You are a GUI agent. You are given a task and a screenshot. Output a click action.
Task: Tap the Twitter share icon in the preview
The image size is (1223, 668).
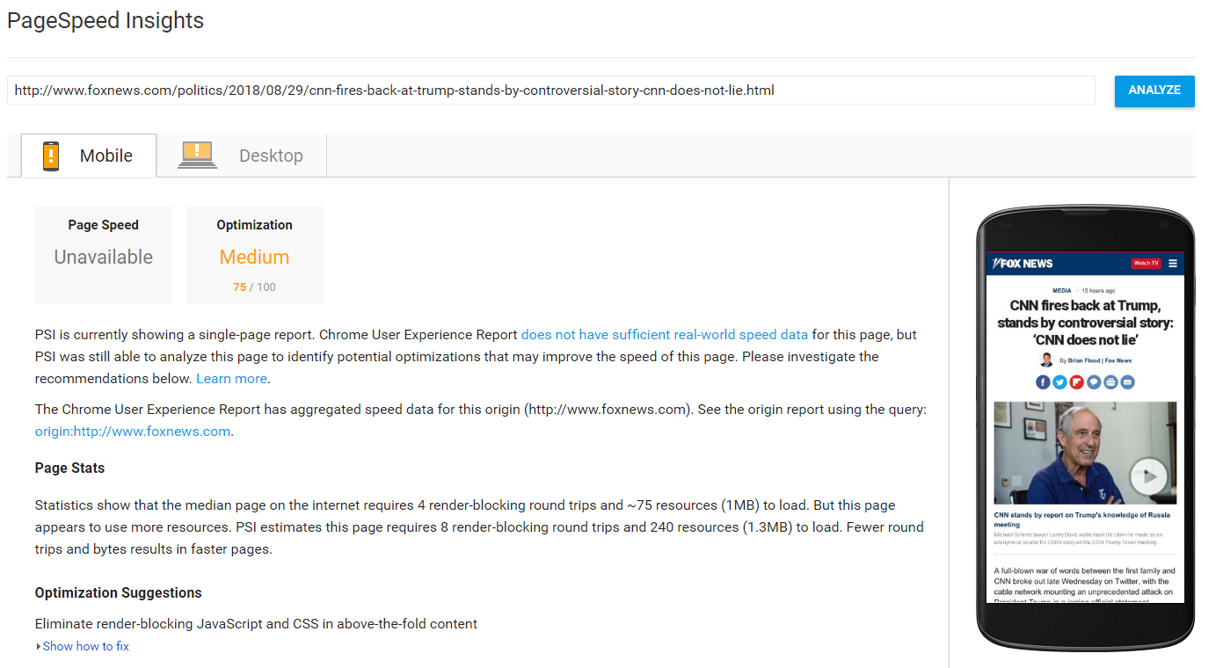1059,382
